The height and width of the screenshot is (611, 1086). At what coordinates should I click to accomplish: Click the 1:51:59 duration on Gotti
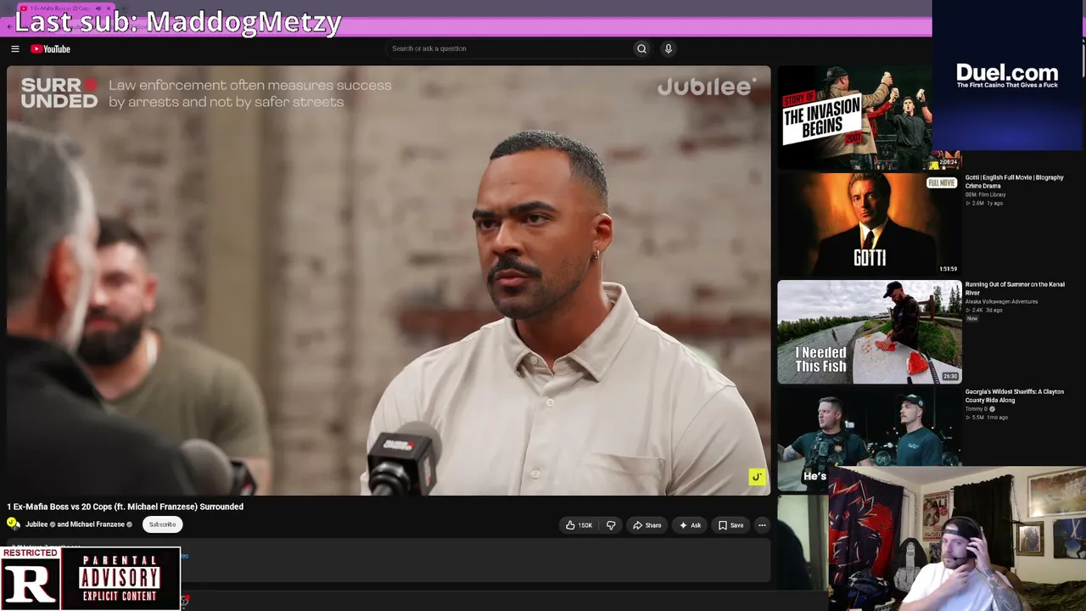[948, 269]
